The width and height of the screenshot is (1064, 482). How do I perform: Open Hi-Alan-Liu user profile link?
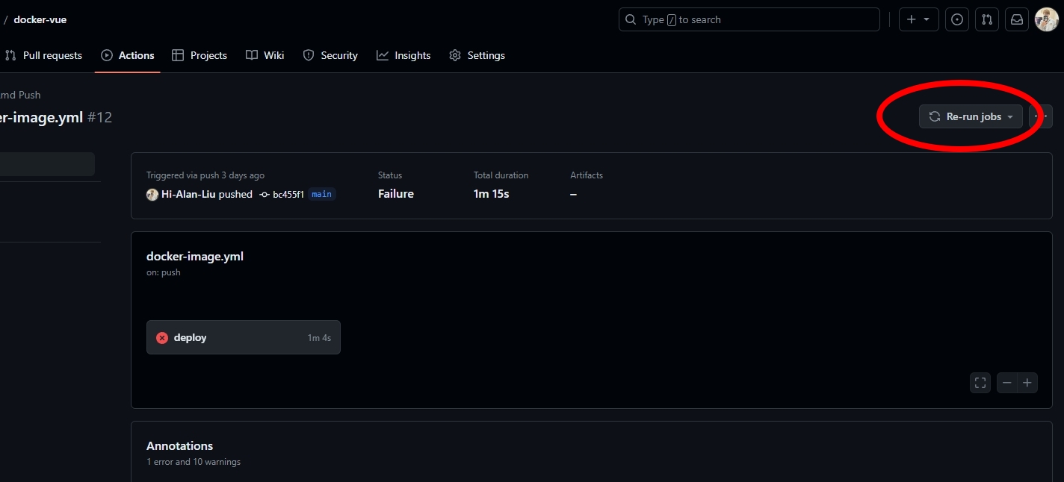[x=188, y=194]
